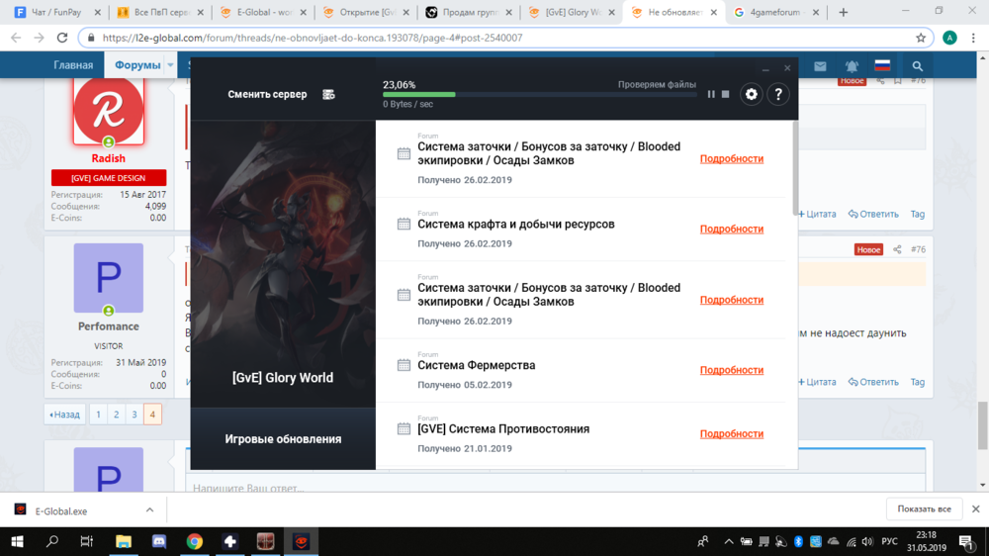Stop the launcher update process
989x556 pixels.
click(x=725, y=94)
